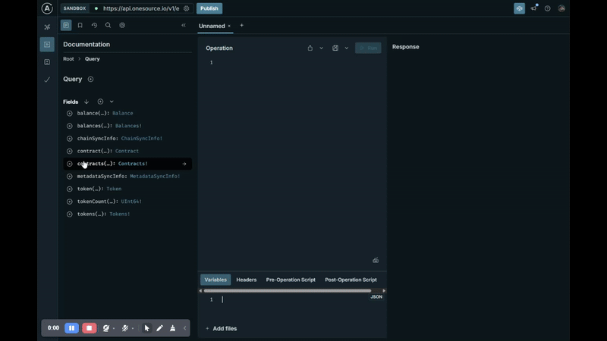Image resolution: width=607 pixels, height=341 pixels.
Task: Click the horizontal tabs scrollbar
Action: (x=288, y=291)
